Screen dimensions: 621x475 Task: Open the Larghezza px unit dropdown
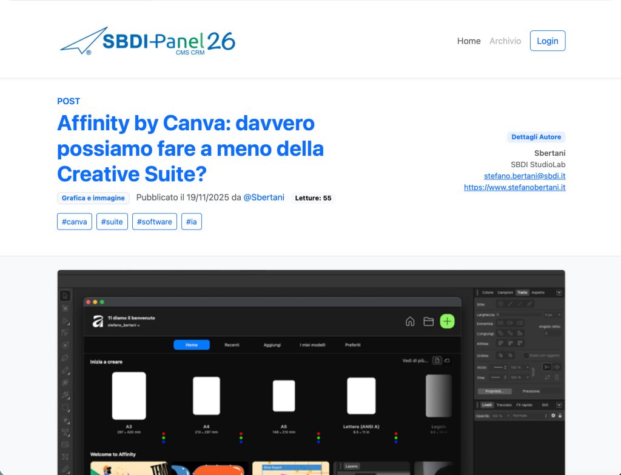click(552, 314)
